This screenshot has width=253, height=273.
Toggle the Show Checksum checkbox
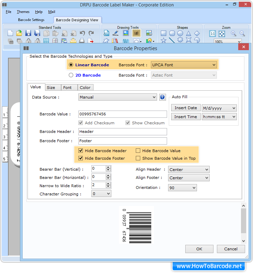pyautogui.click(x=128, y=123)
